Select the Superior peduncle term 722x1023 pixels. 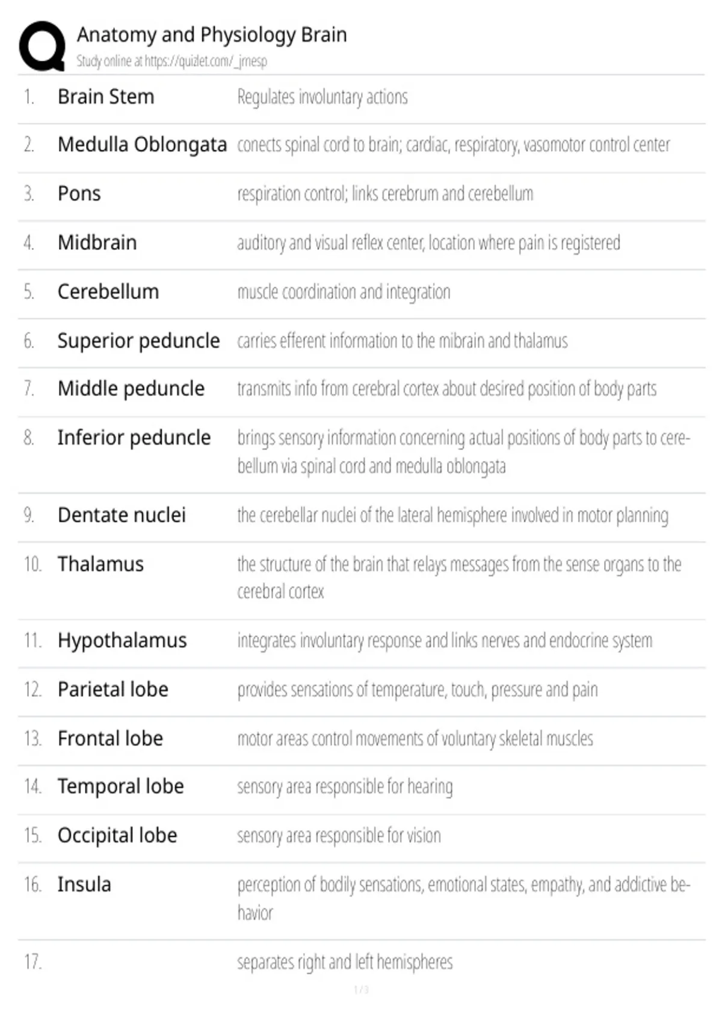point(138,341)
